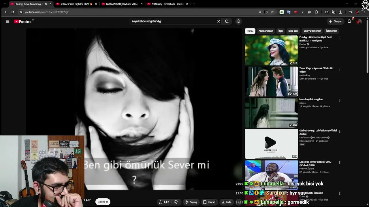Dislike the video

tap(176, 202)
